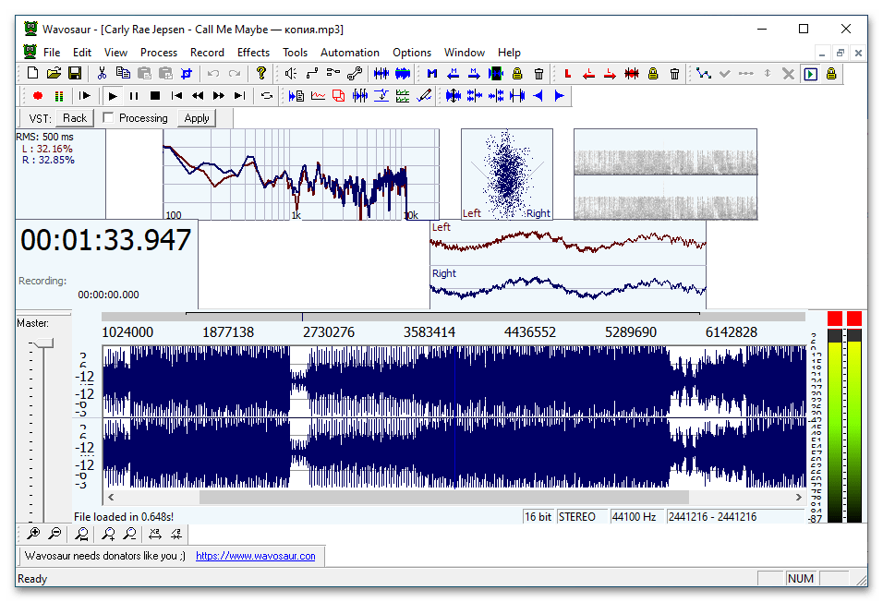The image size is (883, 602).
Task: Open the File menu
Action: 51,53
